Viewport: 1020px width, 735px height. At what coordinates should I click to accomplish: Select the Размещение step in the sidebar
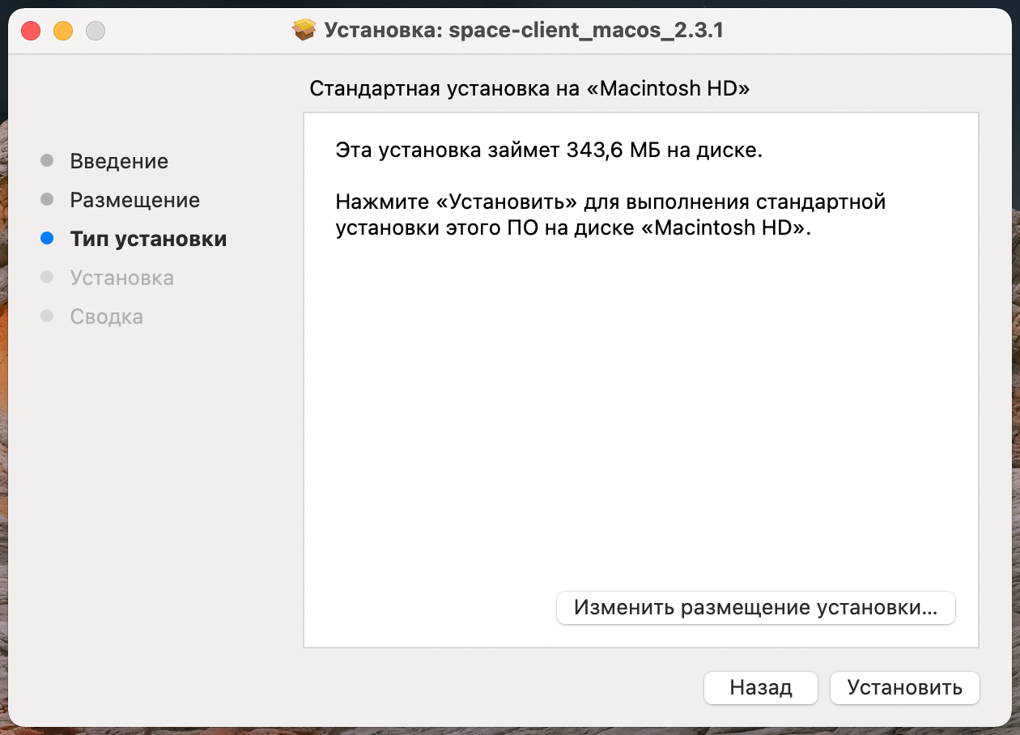[134, 200]
